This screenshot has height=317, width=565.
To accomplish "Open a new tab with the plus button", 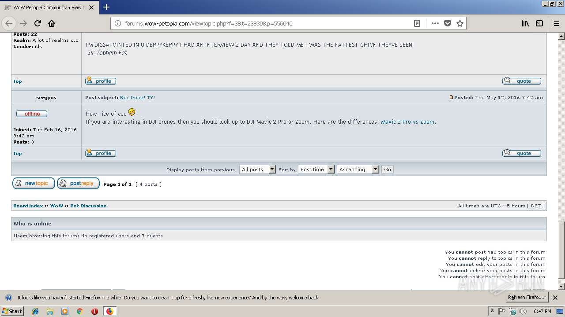I will pos(106,7).
